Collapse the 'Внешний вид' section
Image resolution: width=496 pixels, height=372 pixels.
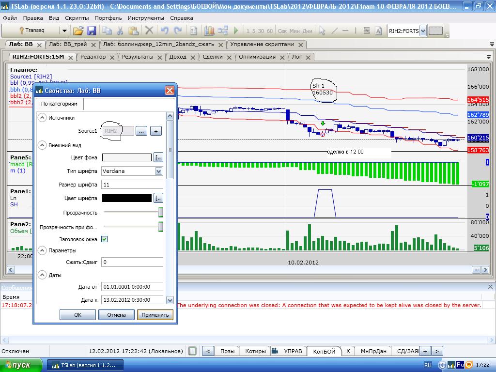(42, 145)
